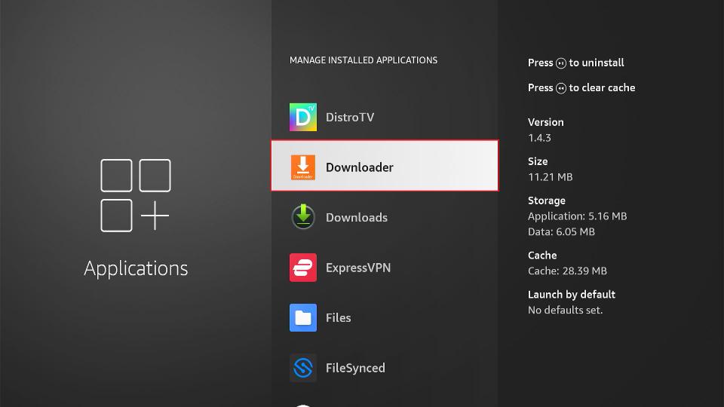
Task: Select the DistroTV list entry
Action: coord(385,118)
